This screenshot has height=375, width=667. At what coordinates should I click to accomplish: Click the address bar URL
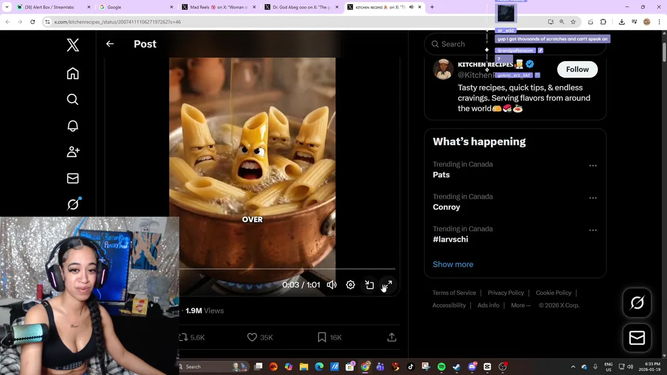coord(117,22)
